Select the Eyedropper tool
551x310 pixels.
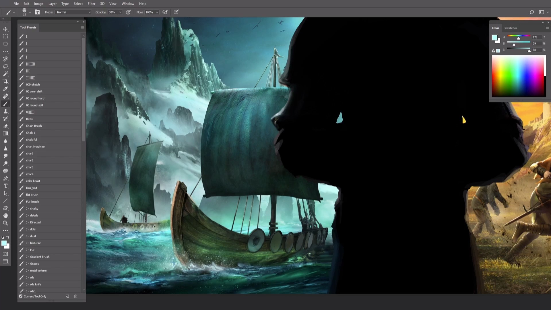(5, 89)
